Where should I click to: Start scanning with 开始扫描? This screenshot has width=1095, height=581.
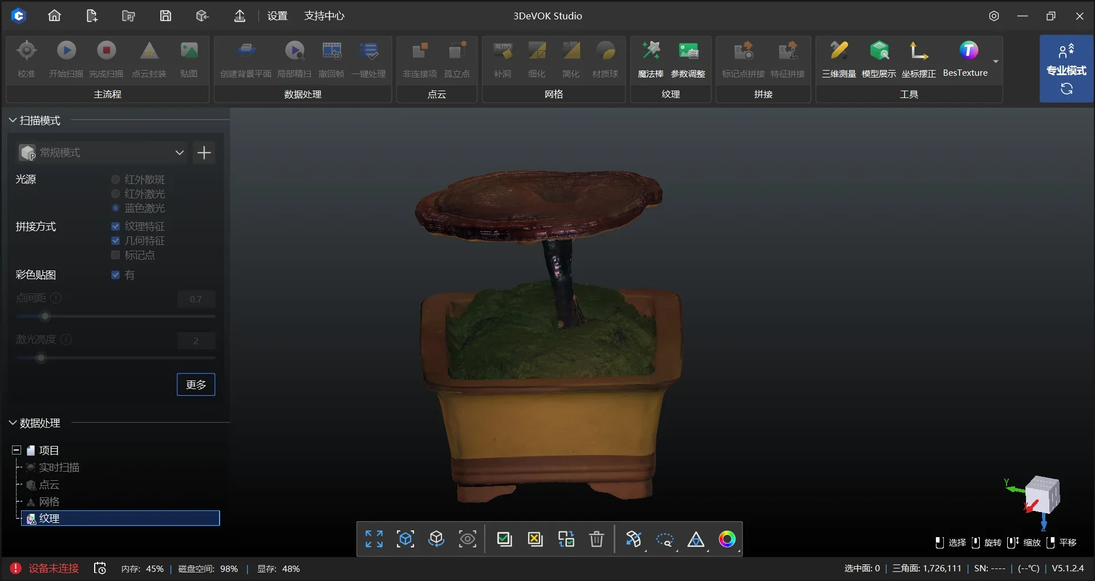coord(66,59)
